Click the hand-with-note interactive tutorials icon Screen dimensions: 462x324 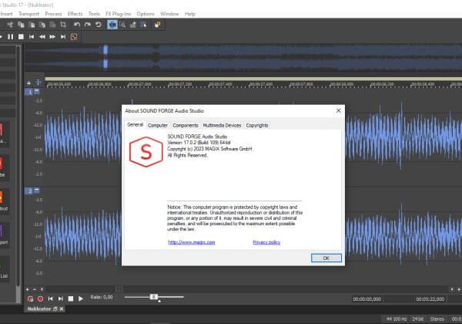[158, 25]
